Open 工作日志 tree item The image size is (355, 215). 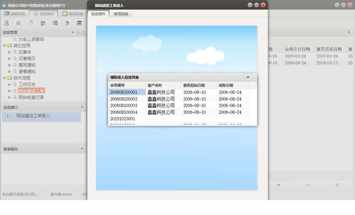27,84
